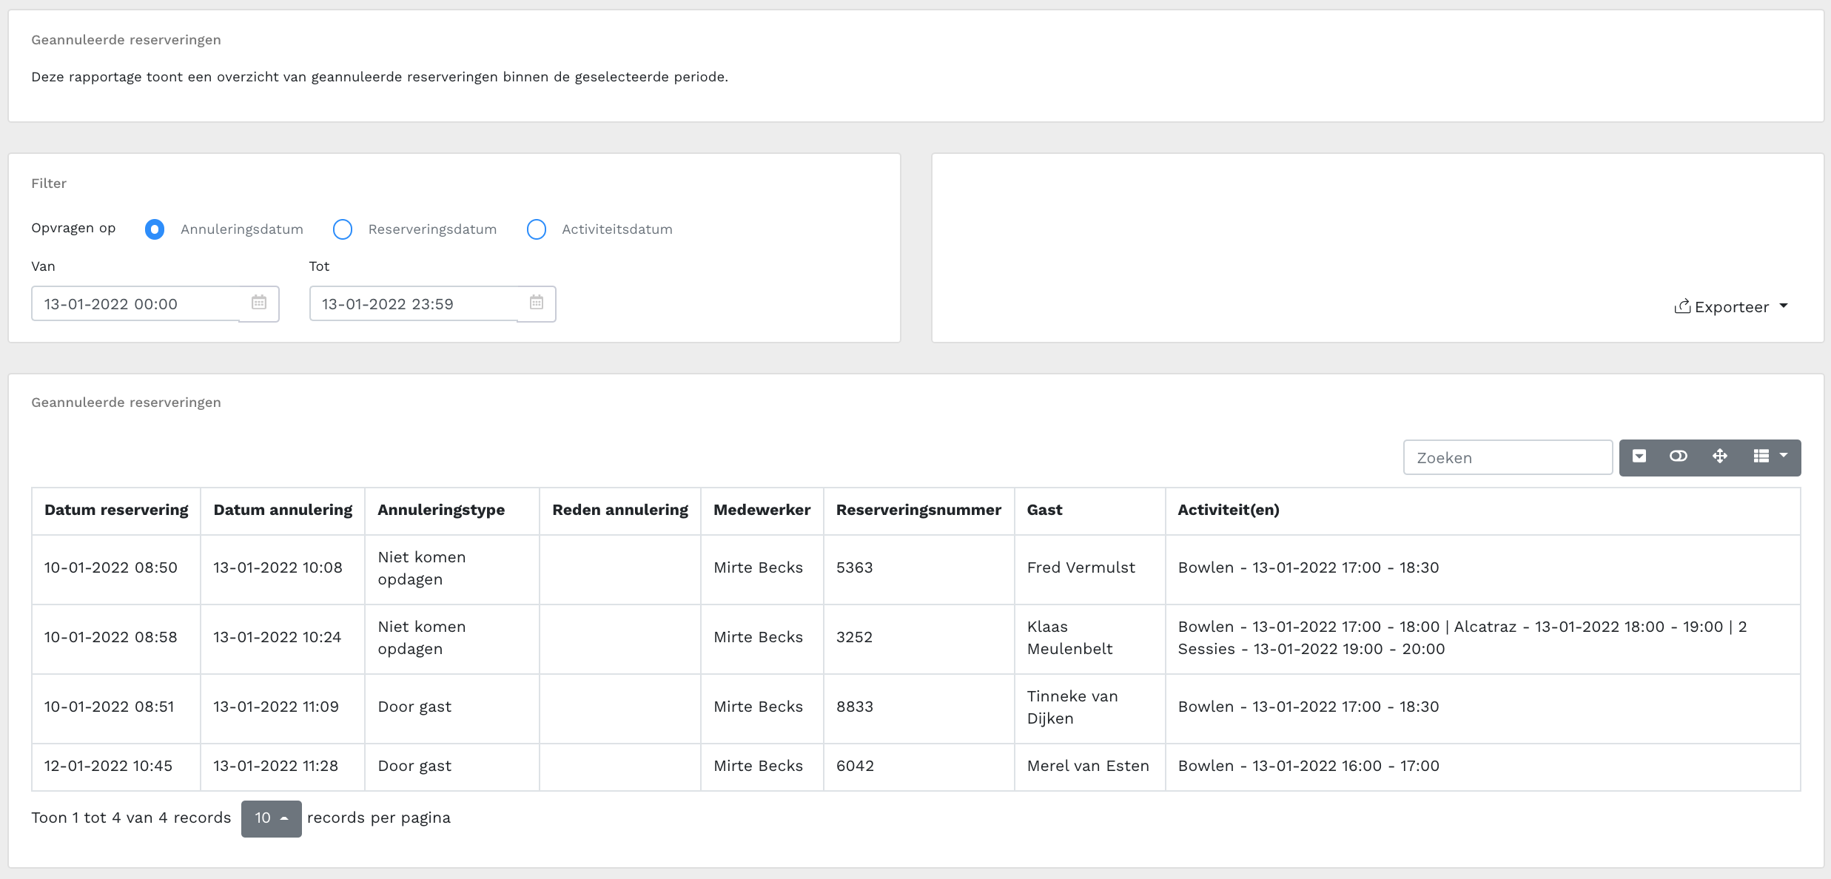Select Annuleringsdatum radio option
The width and height of the screenshot is (1831, 879).
[155, 229]
